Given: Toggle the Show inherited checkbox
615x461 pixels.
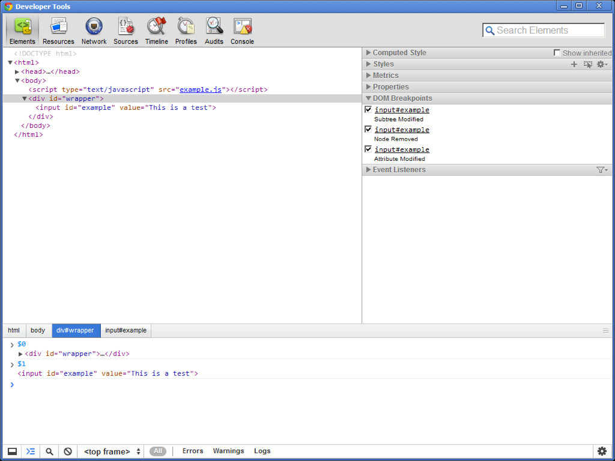Looking at the screenshot, I should [x=557, y=53].
